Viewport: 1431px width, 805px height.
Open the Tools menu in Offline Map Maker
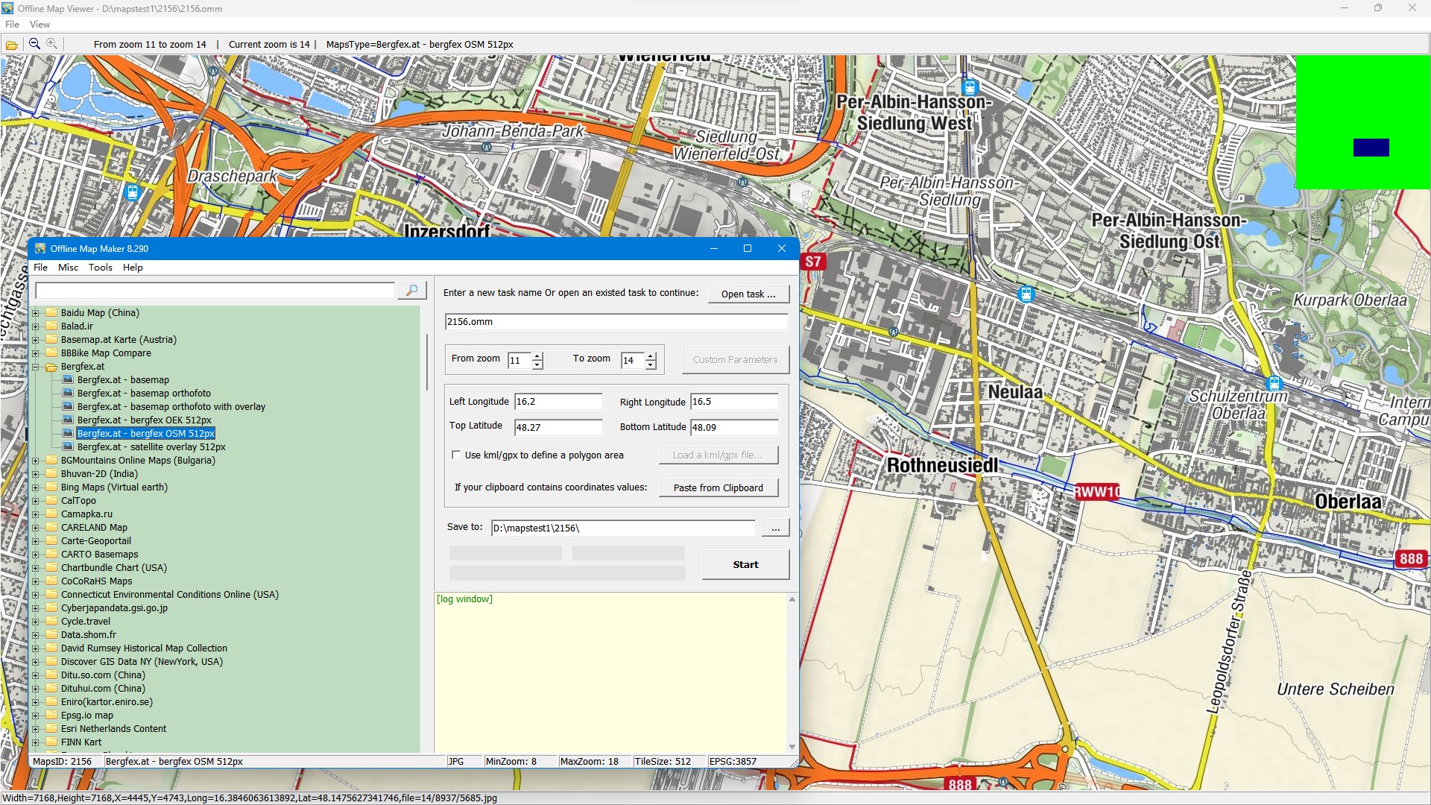click(100, 268)
